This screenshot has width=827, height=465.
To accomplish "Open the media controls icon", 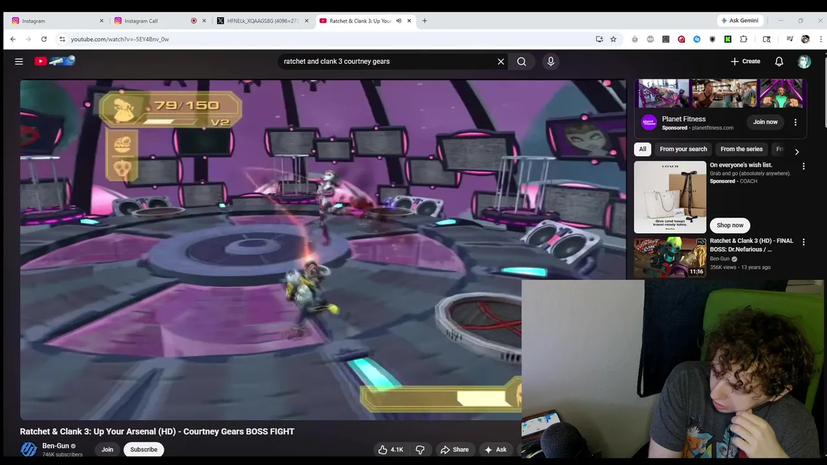I will point(790,39).
